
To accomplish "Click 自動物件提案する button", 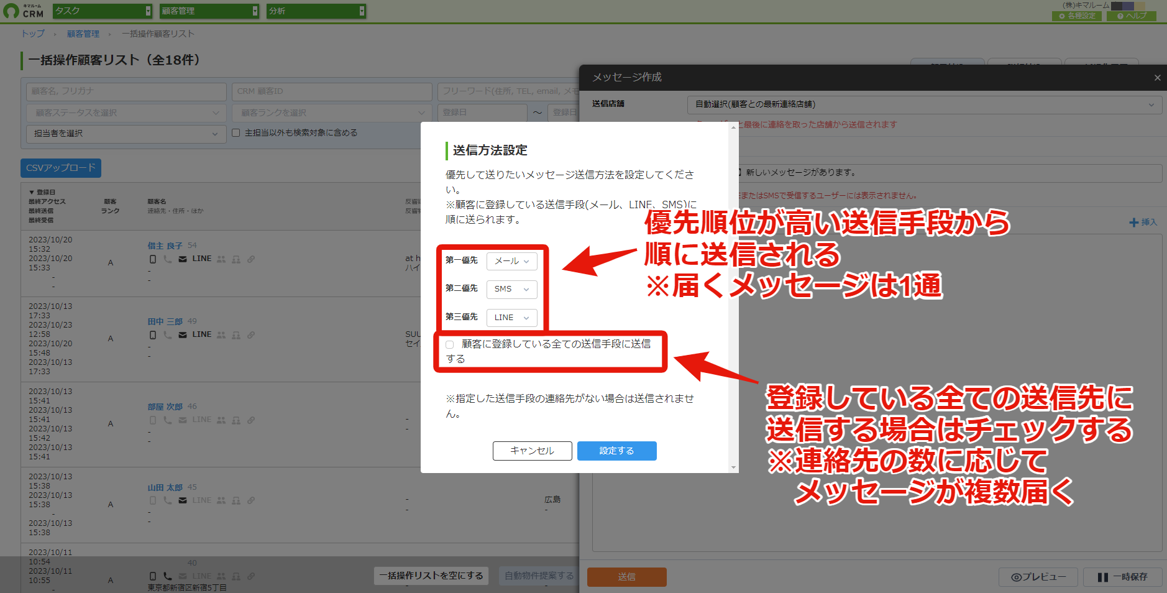I will tap(539, 576).
